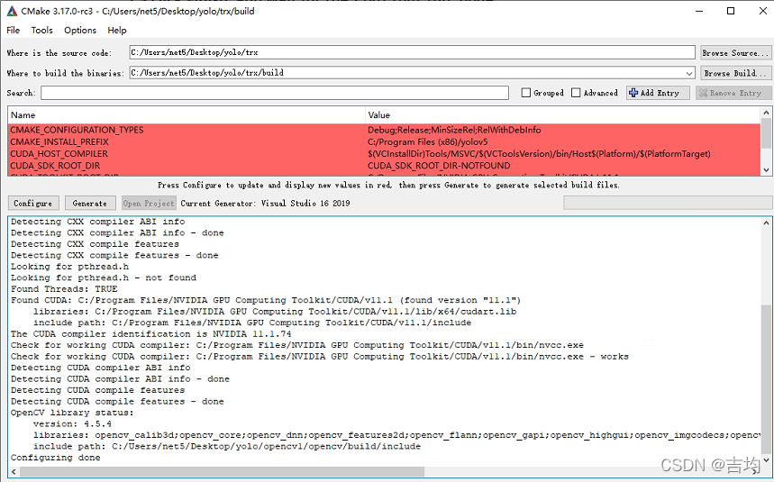Image resolution: width=774 pixels, height=482 pixels.
Task: Click the Remove Entry button
Action: click(x=733, y=93)
